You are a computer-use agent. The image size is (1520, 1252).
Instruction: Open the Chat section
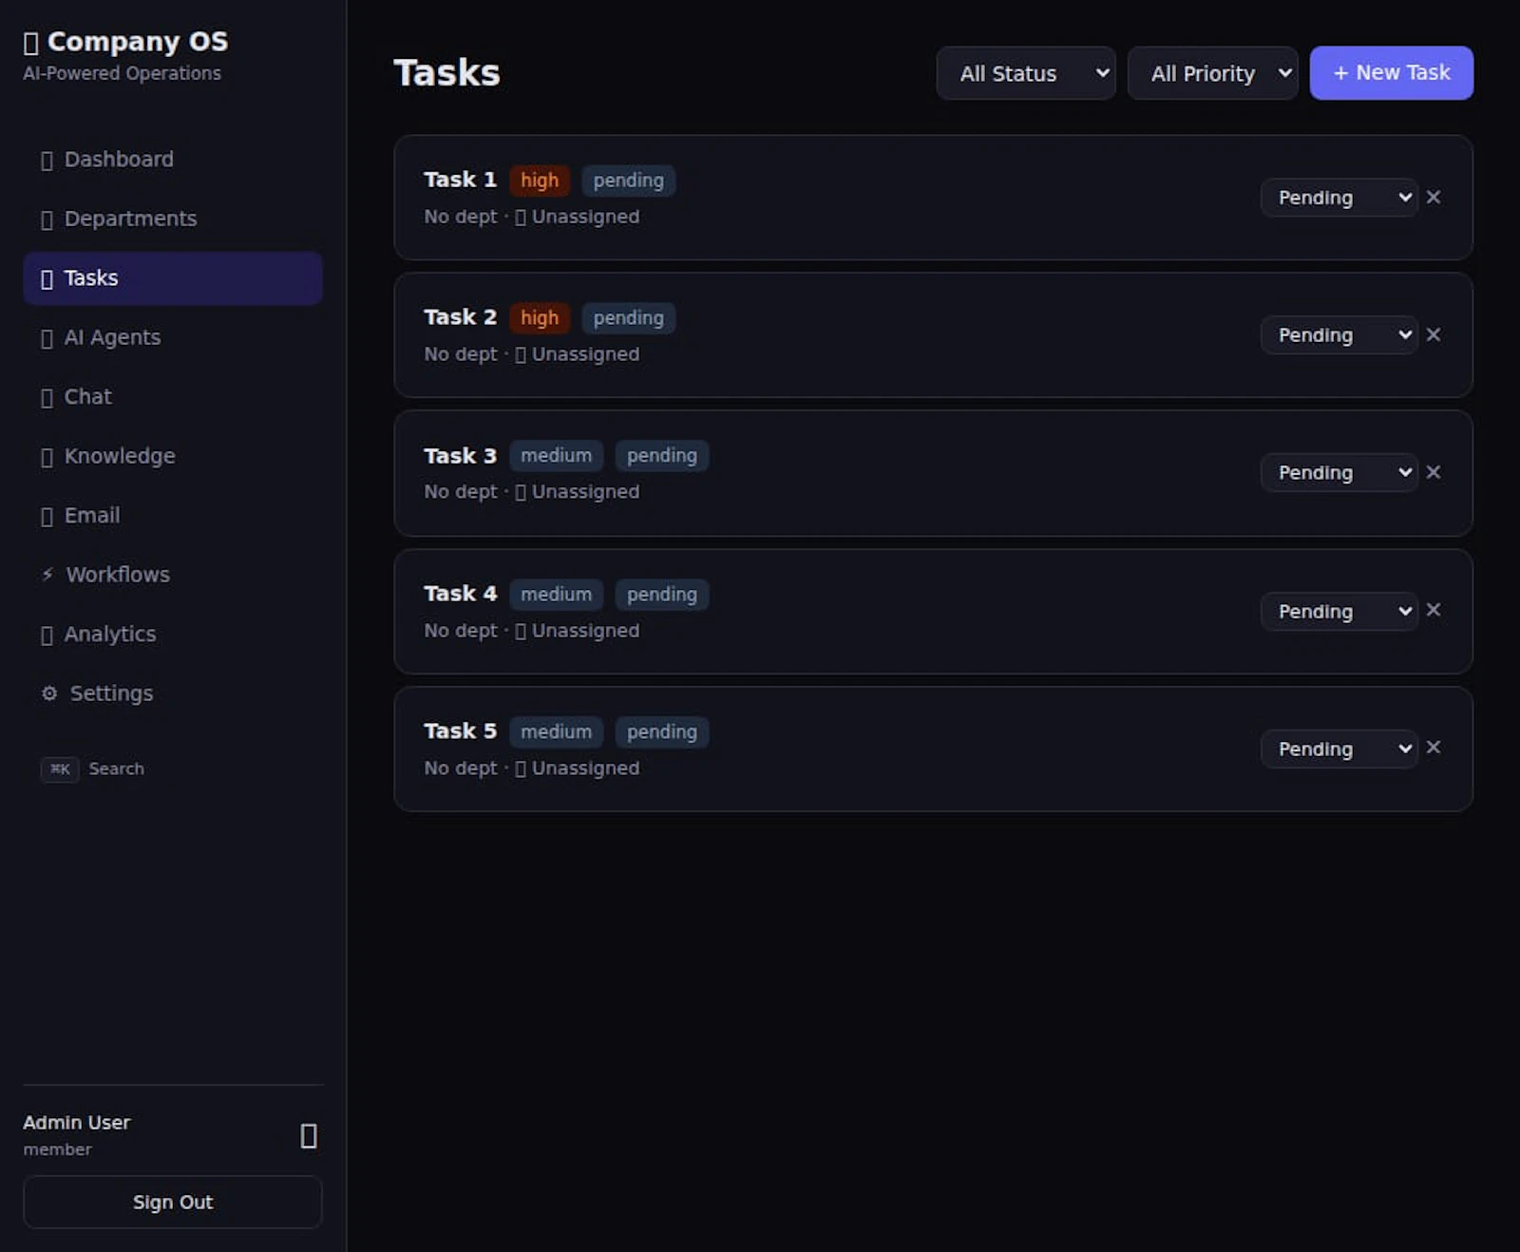tap(173, 397)
